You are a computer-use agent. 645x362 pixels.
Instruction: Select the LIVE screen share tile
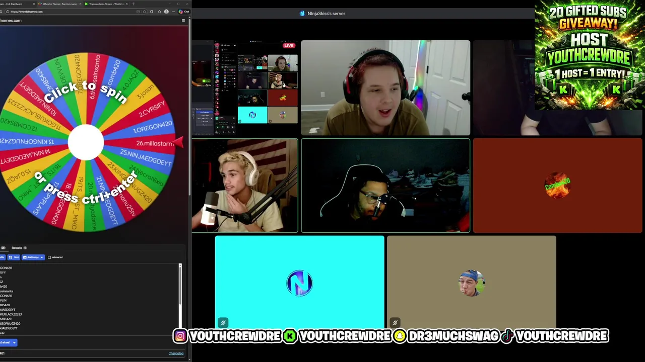click(x=245, y=88)
